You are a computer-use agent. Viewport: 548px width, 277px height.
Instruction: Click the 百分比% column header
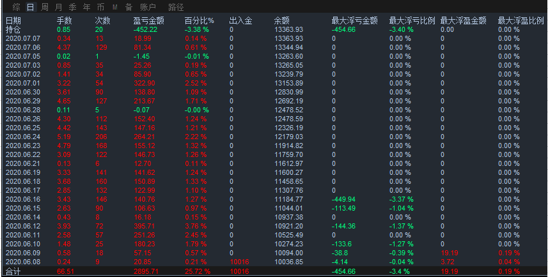(199, 21)
